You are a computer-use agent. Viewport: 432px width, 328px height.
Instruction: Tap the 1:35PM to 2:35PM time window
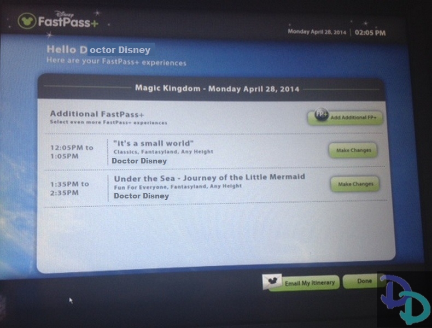click(x=69, y=188)
